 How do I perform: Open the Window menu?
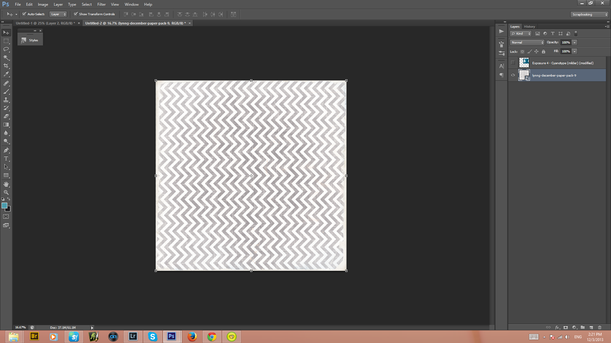click(x=131, y=5)
